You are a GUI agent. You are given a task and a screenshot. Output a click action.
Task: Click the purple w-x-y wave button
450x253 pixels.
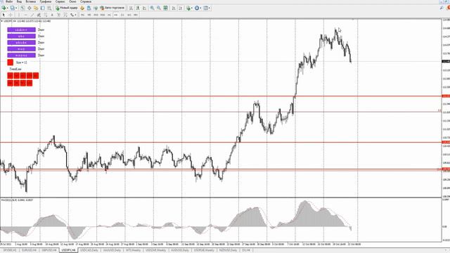pyautogui.click(x=22, y=48)
